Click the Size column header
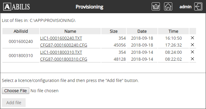This screenshot has height=109, width=206. 114,31
